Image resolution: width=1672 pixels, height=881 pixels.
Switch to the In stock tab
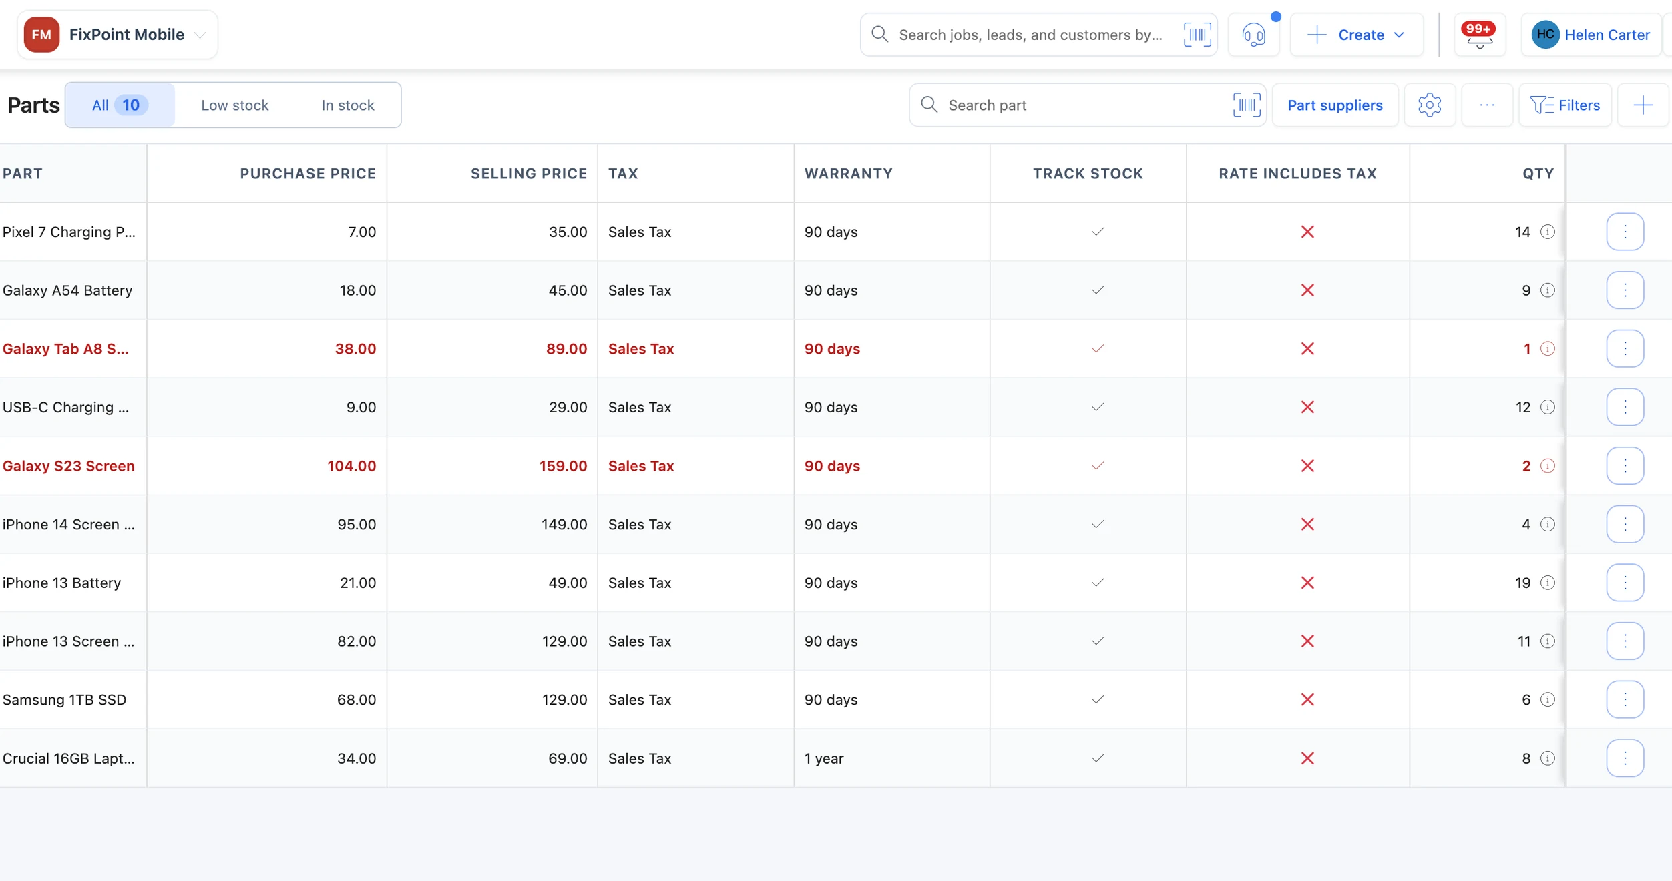(348, 105)
